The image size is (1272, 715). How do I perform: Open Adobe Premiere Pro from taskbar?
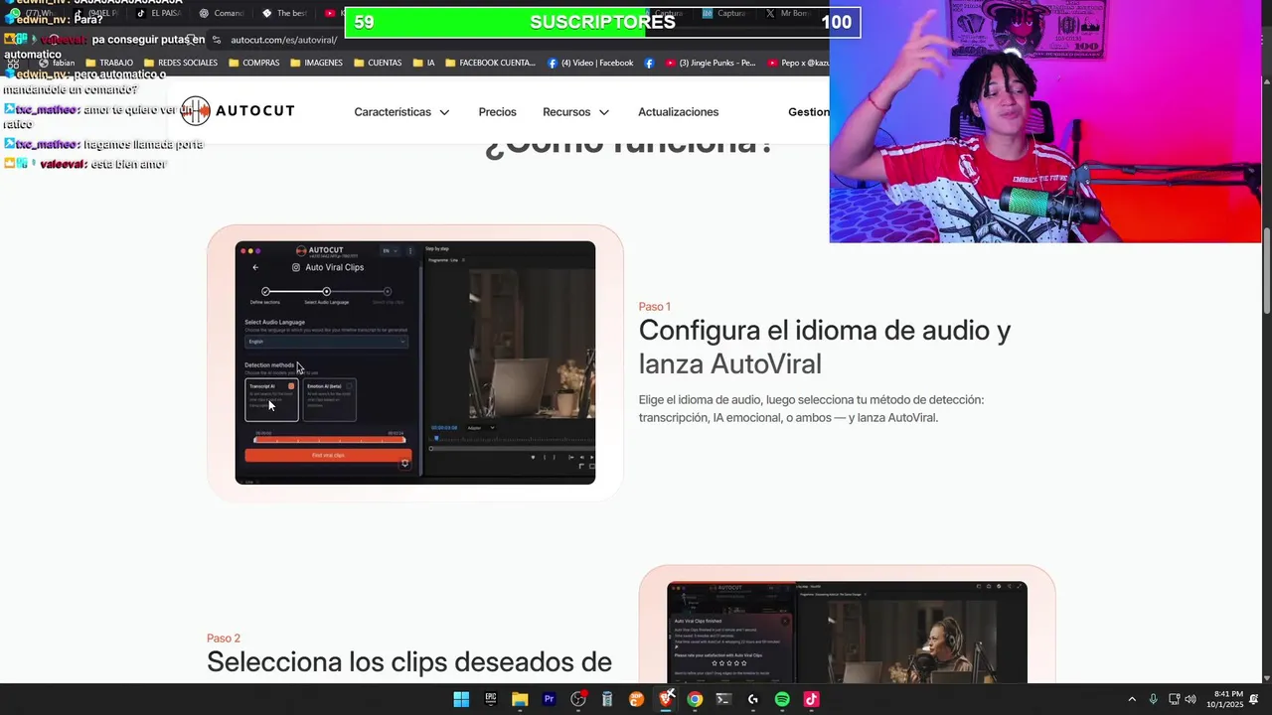pos(549,699)
